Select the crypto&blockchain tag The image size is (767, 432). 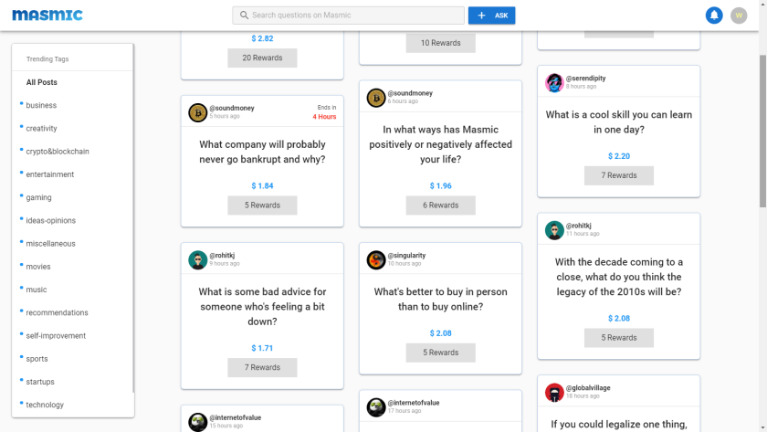(x=58, y=152)
